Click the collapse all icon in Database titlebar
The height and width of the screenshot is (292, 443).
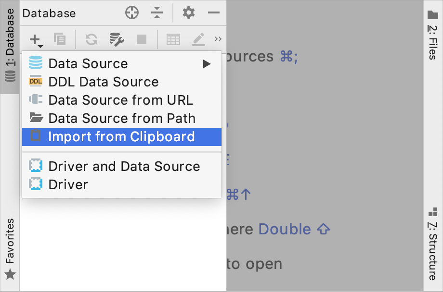pyautogui.click(x=157, y=13)
